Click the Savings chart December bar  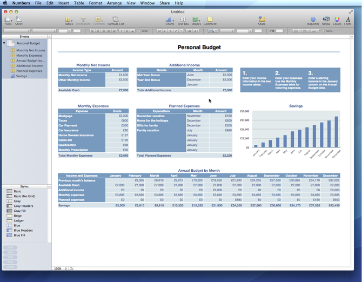(x=337, y=132)
